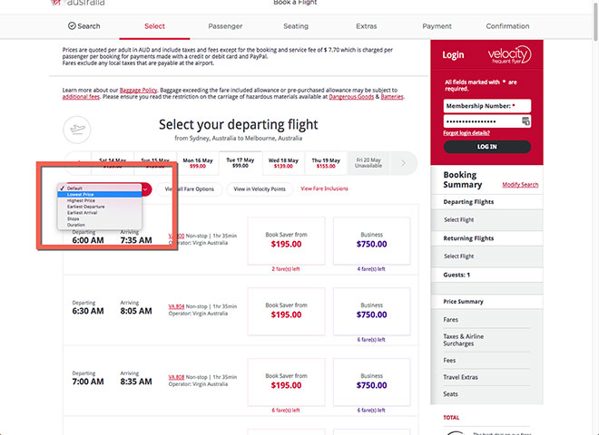Select Tue 17 May $99.00 date
Image resolution: width=599 pixels, height=435 pixels.
click(241, 163)
